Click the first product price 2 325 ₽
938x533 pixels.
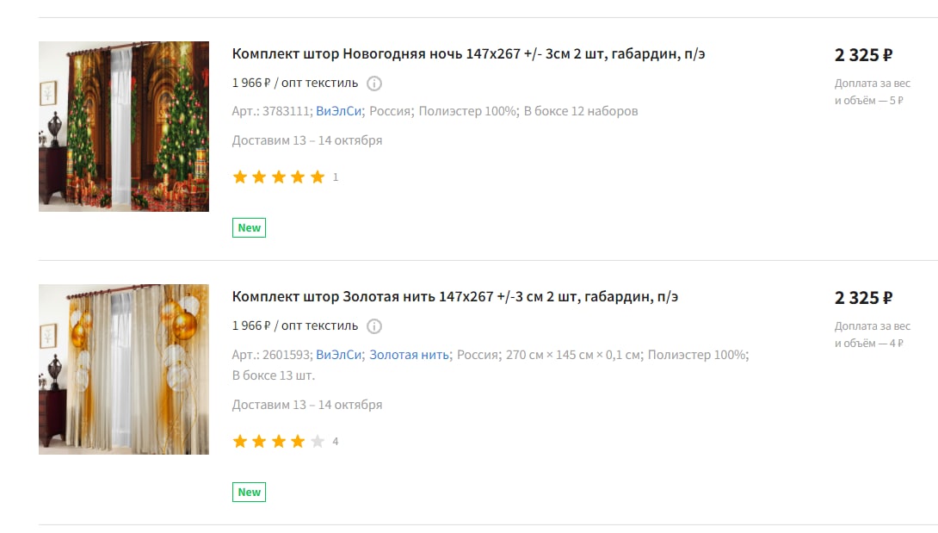[x=863, y=55]
